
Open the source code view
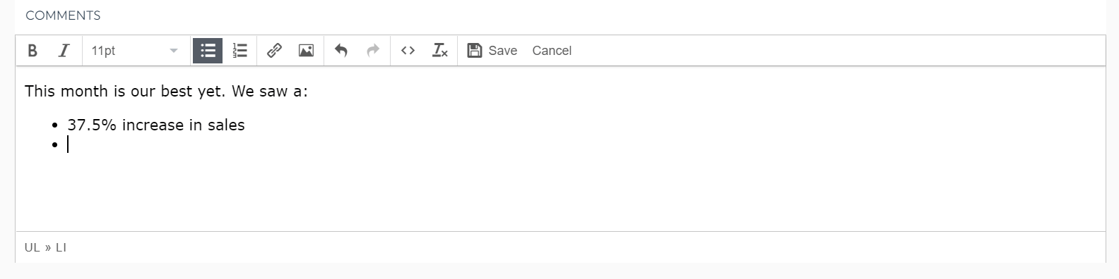408,51
